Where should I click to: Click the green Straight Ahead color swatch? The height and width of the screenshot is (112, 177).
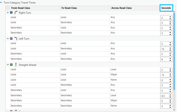click(11, 65)
